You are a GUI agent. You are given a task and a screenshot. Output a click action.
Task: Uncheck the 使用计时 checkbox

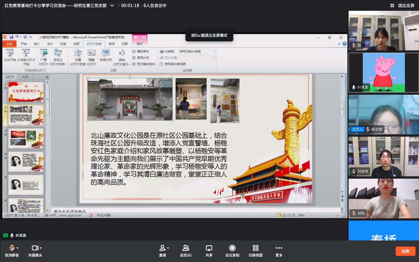click(134, 58)
